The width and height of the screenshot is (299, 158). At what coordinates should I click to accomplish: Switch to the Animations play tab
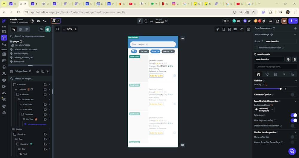(x=284, y=74)
